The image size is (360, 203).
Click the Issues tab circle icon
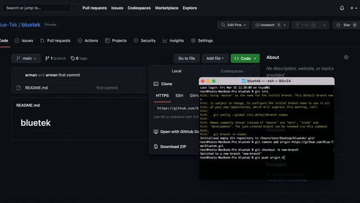tap(17, 41)
